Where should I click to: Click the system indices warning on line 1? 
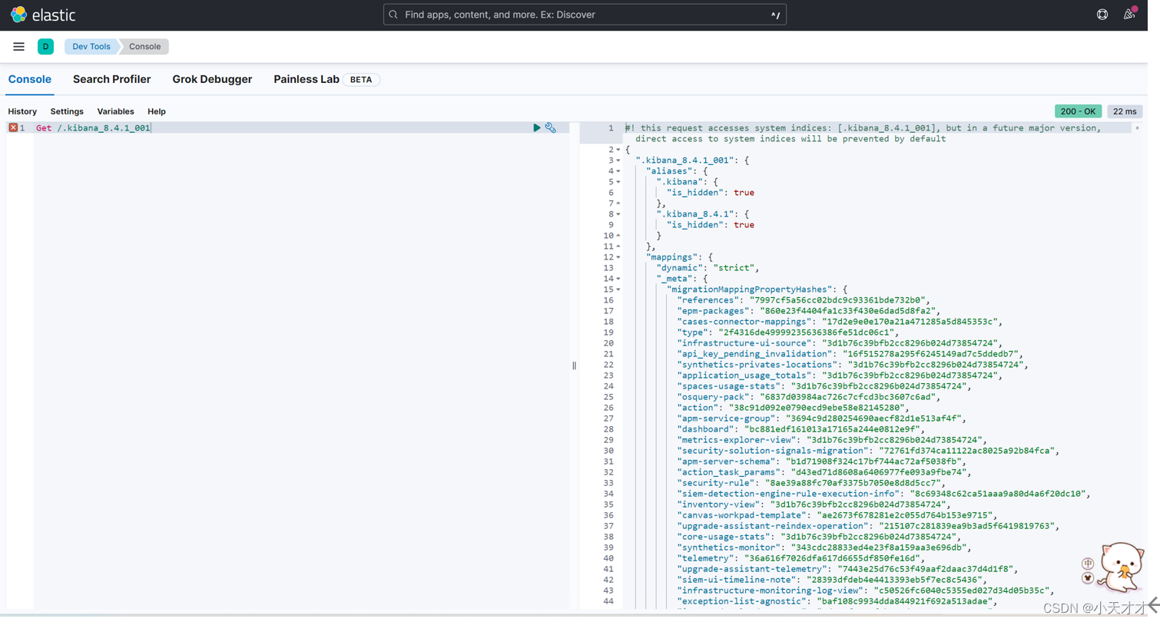pos(863,133)
